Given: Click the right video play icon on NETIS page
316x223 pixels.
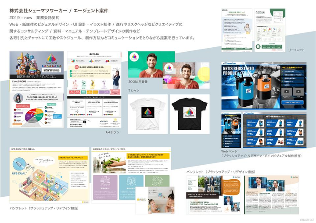Looking at the screenshot, I should coord(298,92).
